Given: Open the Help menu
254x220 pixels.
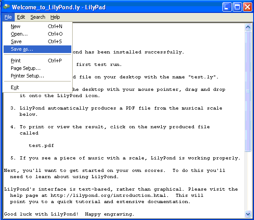Looking at the screenshot, I should [x=55, y=17].
